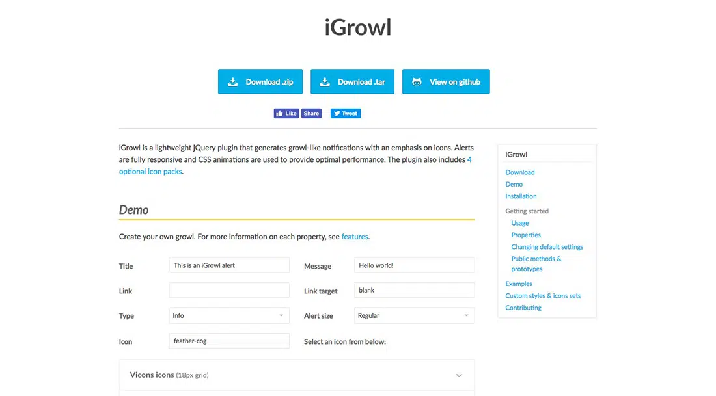Viewport: 716px width, 396px height.
Task: Open the Type dropdown showing Info
Action: coord(229,315)
